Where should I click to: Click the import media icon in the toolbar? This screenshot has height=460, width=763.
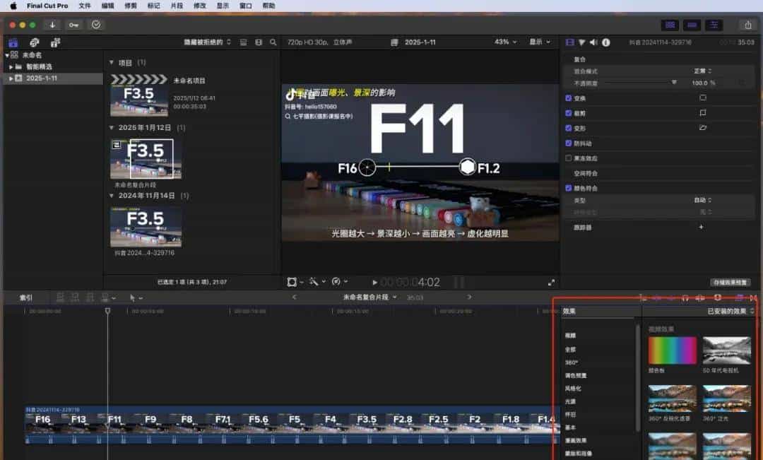[52, 25]
